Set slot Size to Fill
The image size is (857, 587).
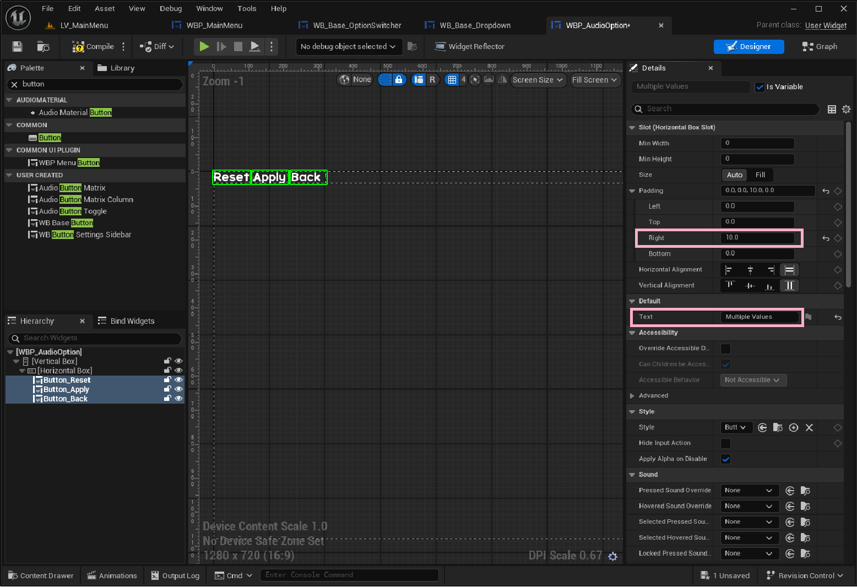click(761, 175)
